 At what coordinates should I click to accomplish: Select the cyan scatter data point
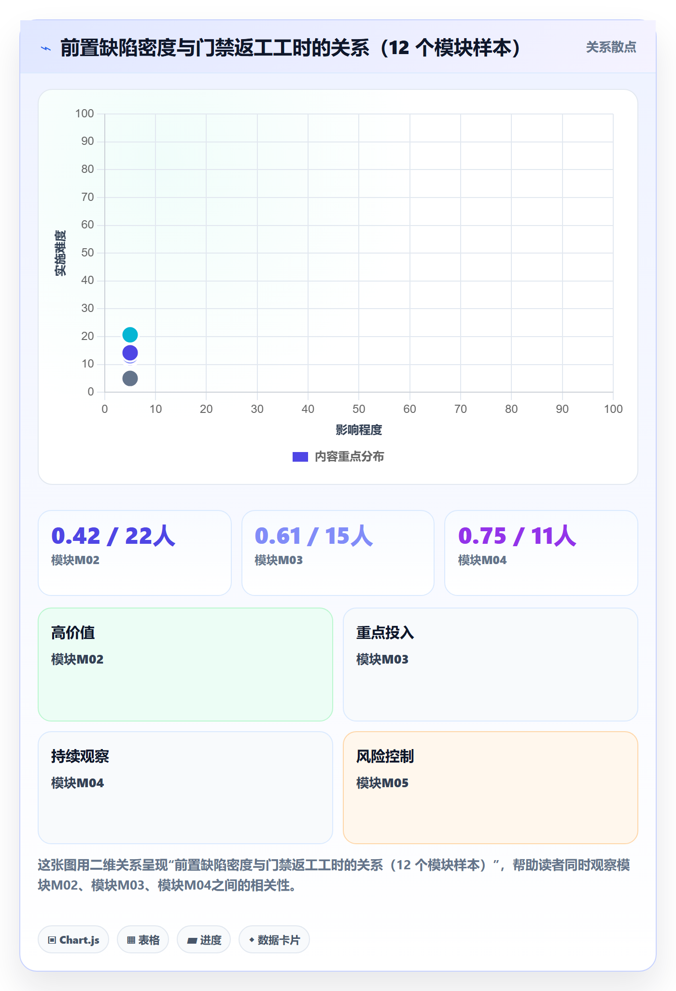[130, 335]
